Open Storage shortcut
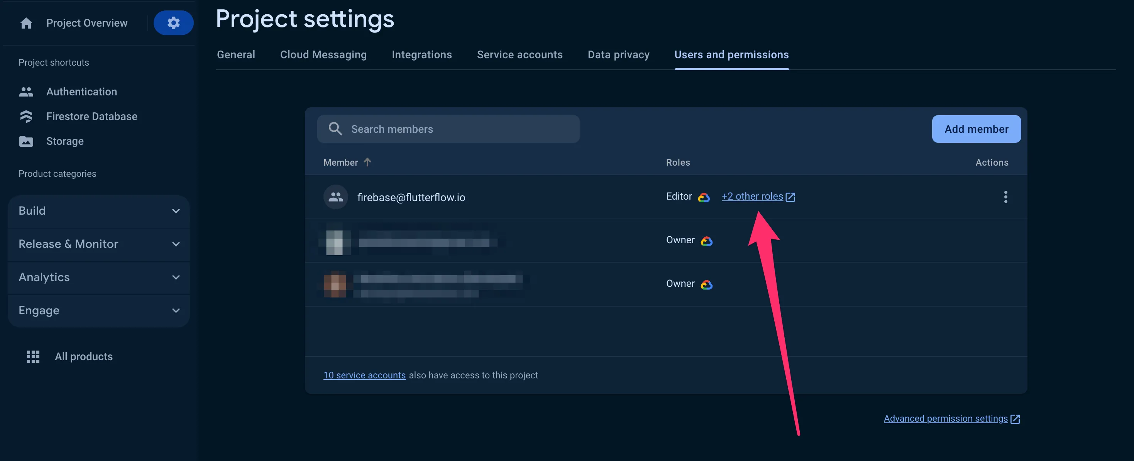The image size is (1134, 461). 65,141
